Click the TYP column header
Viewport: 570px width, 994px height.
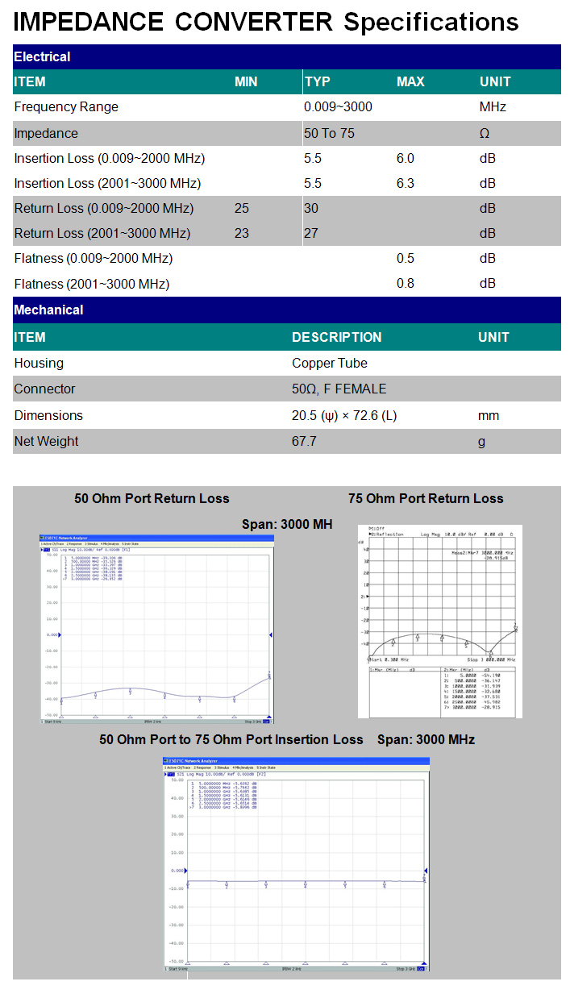tap(317, 81)
